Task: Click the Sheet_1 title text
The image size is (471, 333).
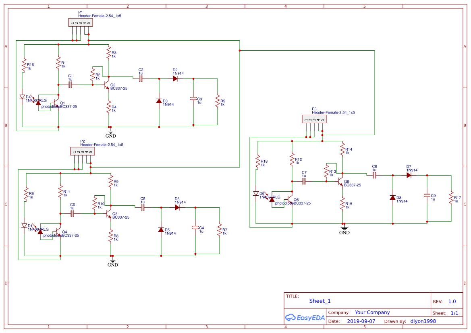Action: coord(320,301)
